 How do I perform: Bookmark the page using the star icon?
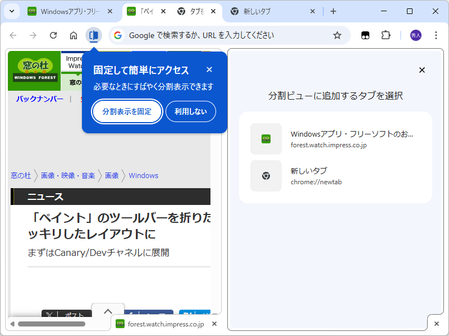click(x=337, y=35)
